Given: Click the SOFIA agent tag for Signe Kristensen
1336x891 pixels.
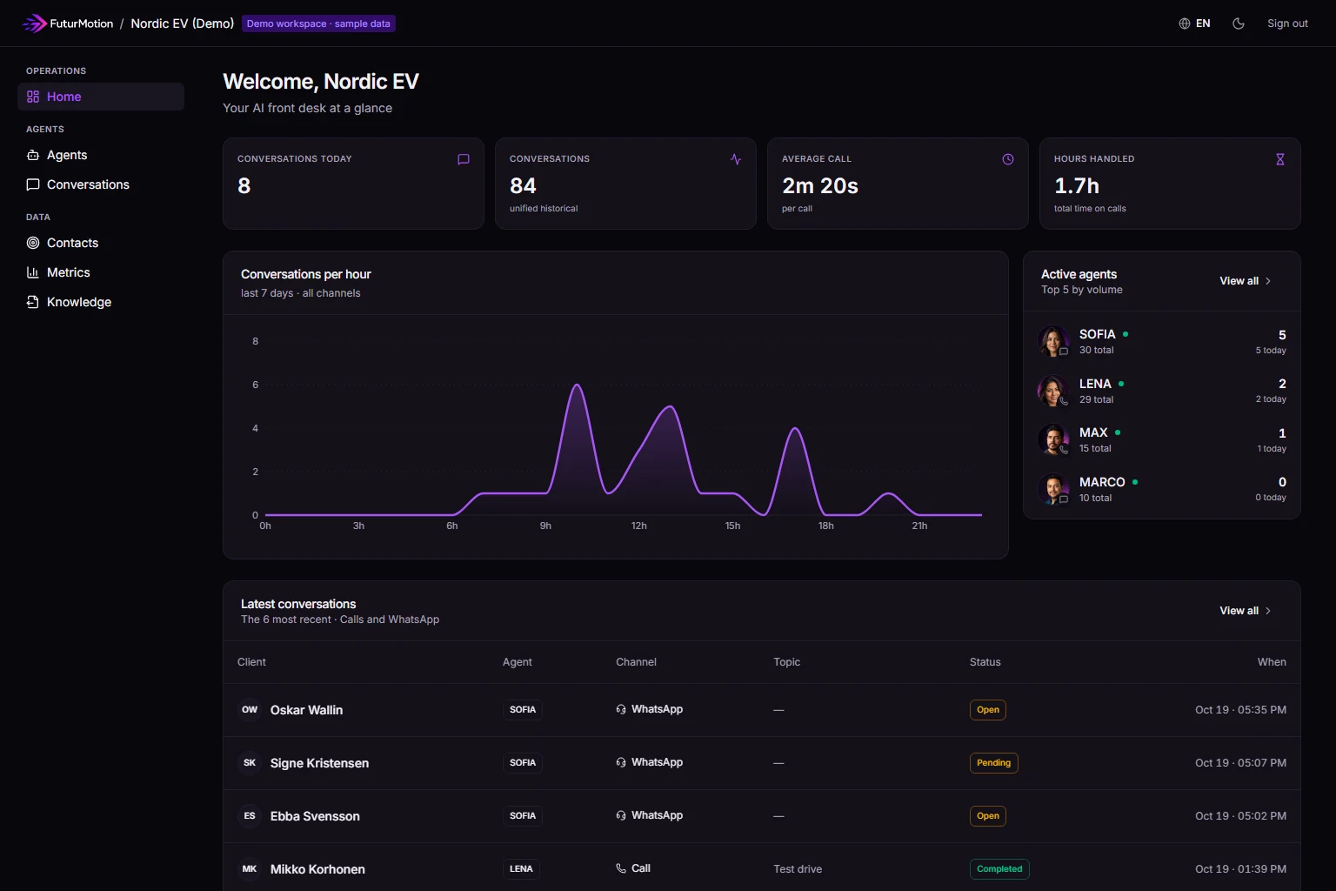Looking at the screenshot, I should 523,763.
